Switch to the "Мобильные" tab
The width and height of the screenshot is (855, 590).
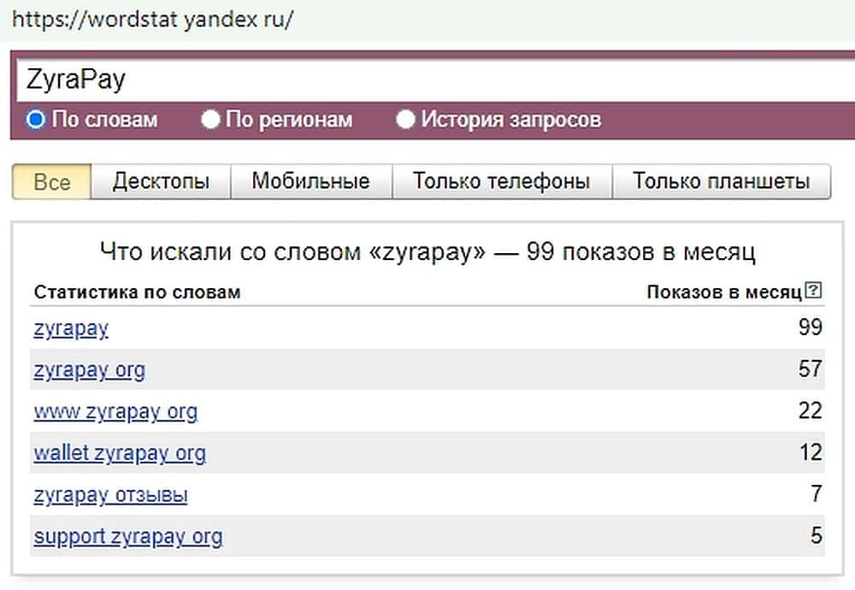click(x=310, y=182)
